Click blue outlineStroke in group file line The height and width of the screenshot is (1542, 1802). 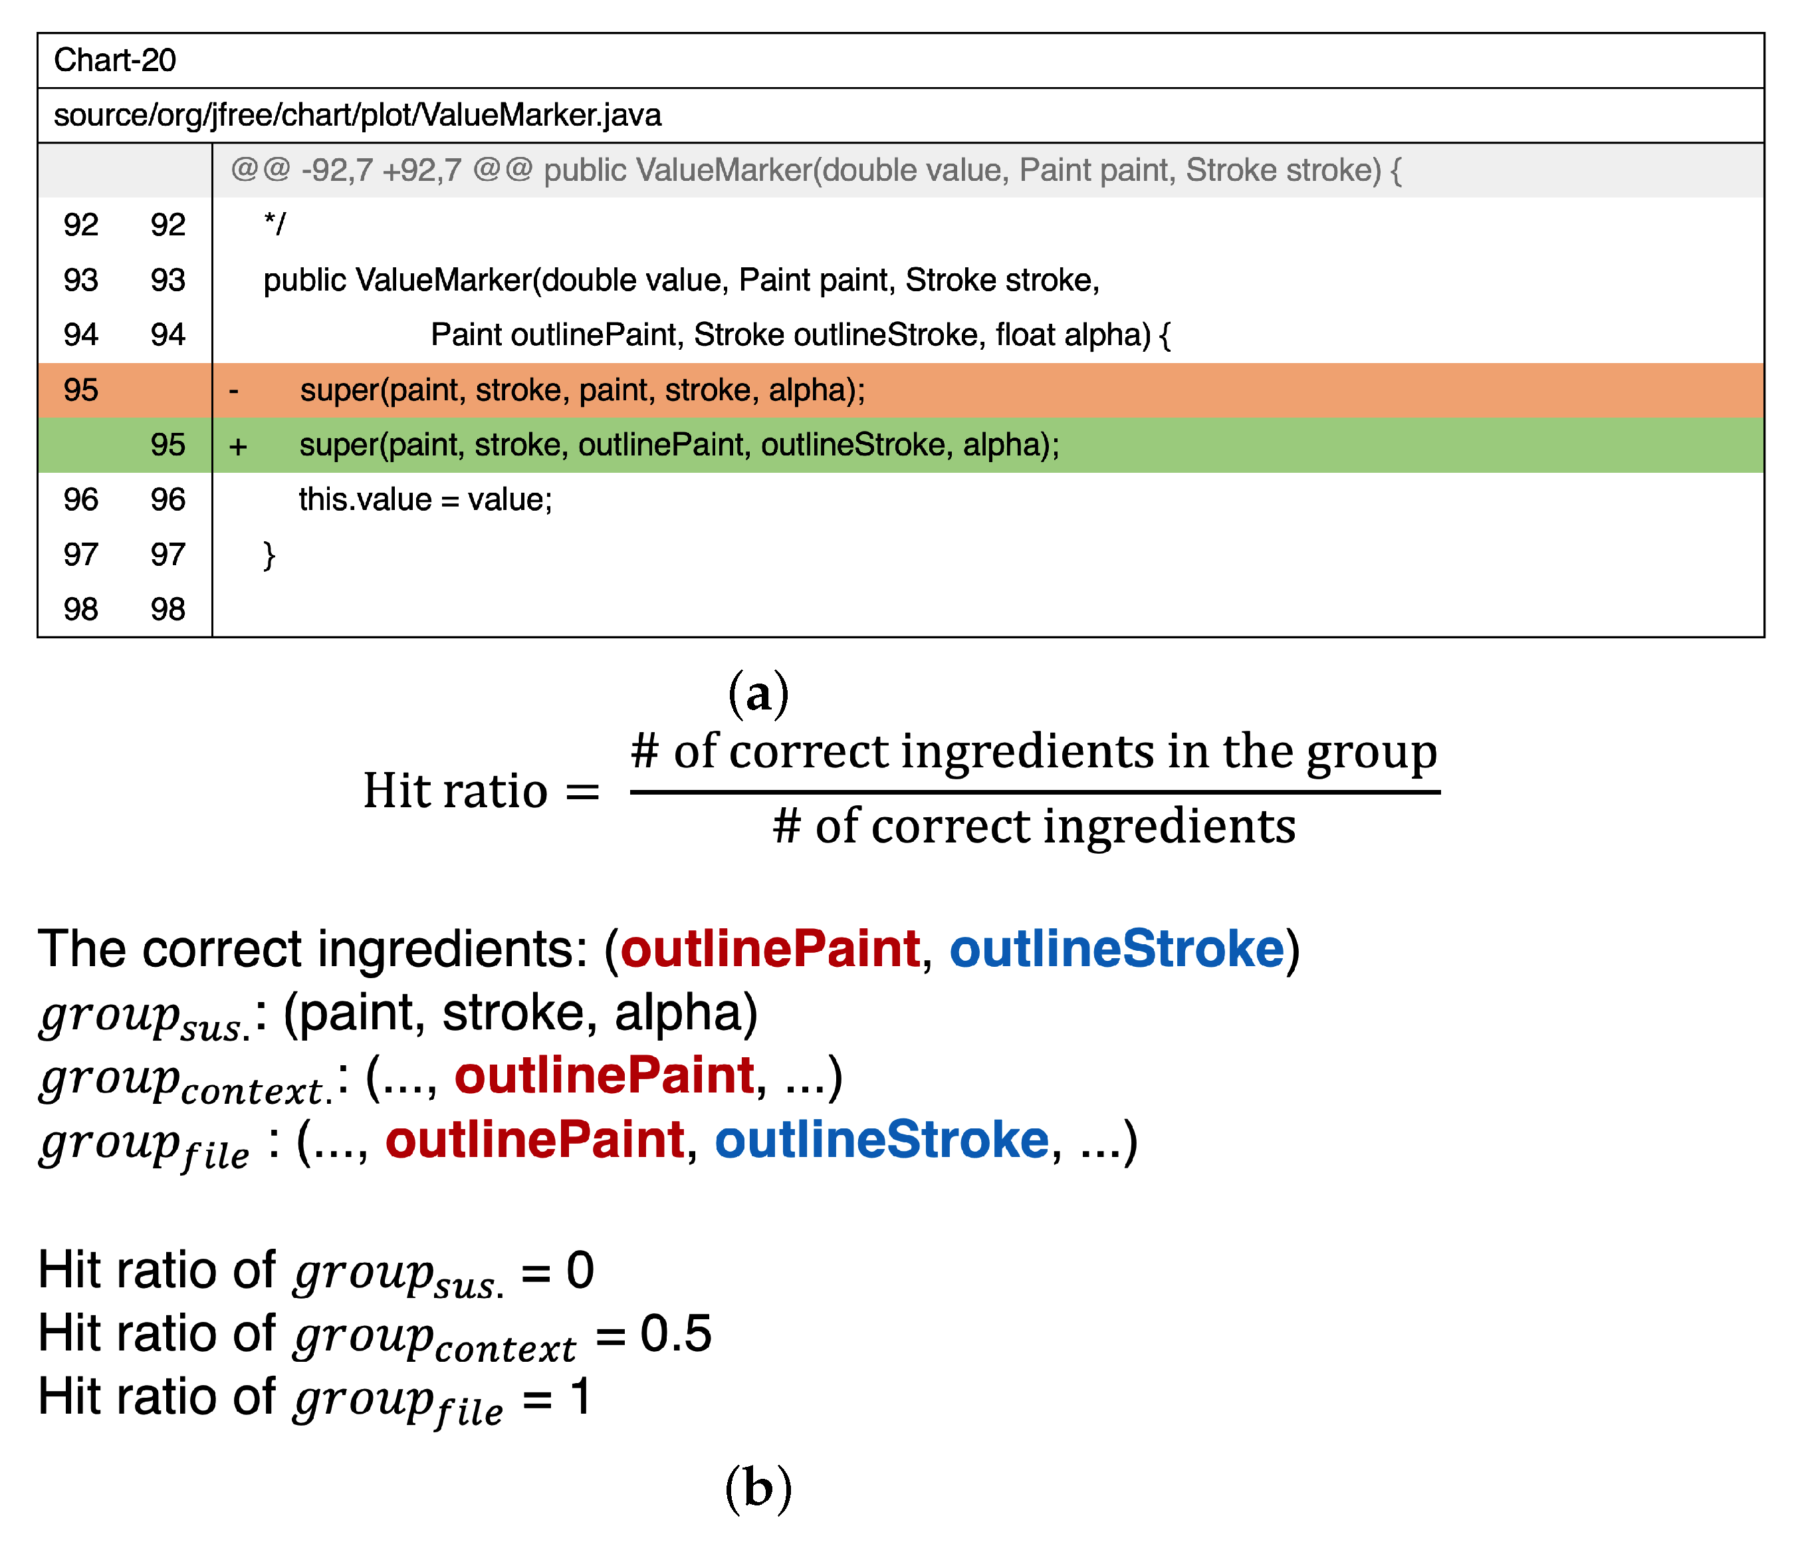(881, 1140)
